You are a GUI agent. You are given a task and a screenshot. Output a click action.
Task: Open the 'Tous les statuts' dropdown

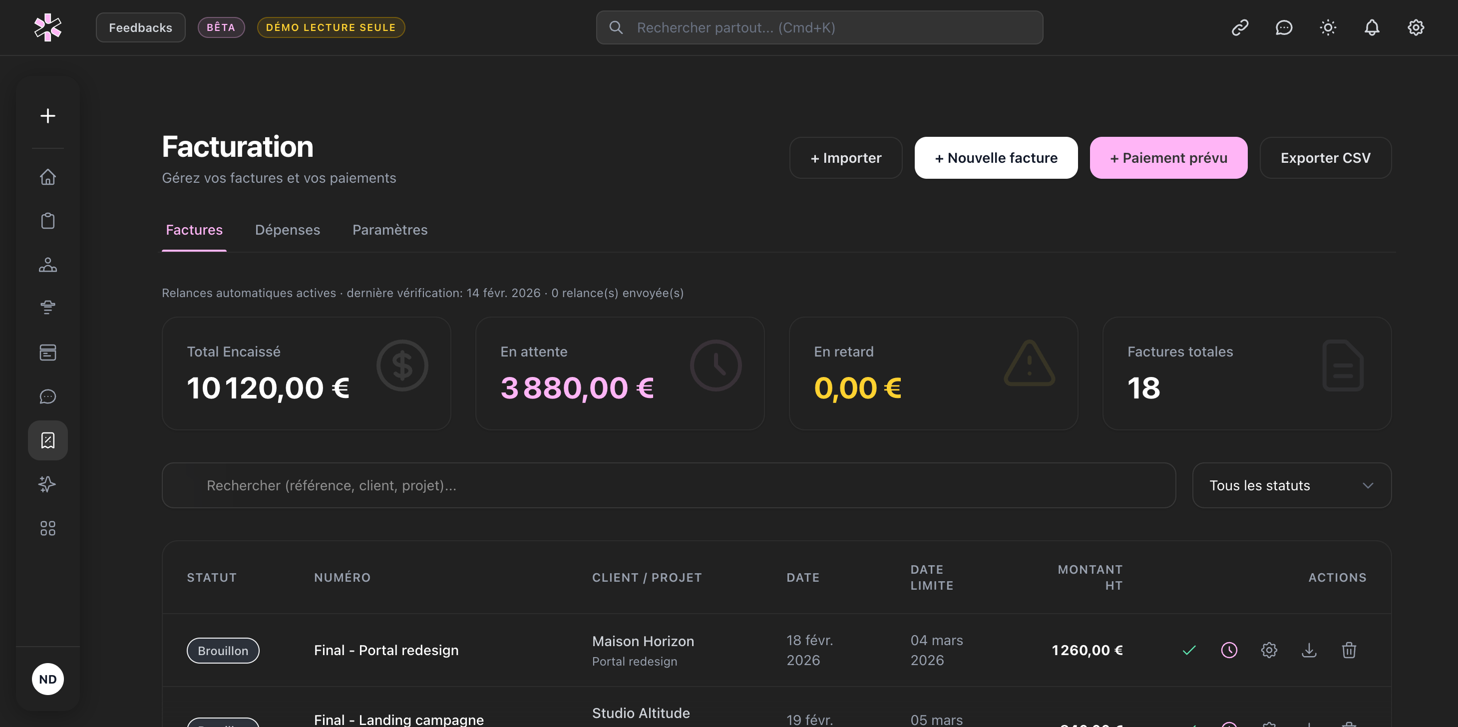click(x=1291, y=485)
